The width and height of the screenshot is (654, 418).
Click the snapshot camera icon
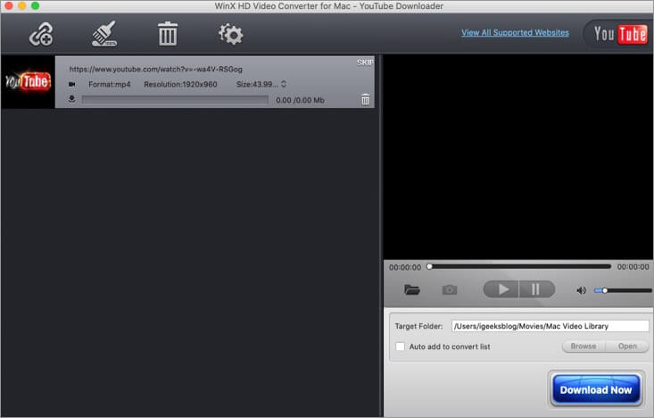(449, 289)
